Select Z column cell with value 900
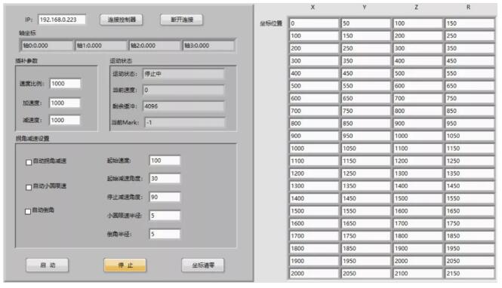Image resolution: width=502 pixels, height=288 pixels. pyautogui.click(x=417, y=124)
